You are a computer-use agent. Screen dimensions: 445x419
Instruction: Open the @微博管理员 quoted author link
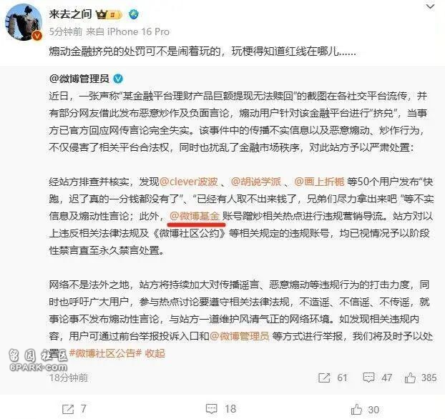(79, 79)
